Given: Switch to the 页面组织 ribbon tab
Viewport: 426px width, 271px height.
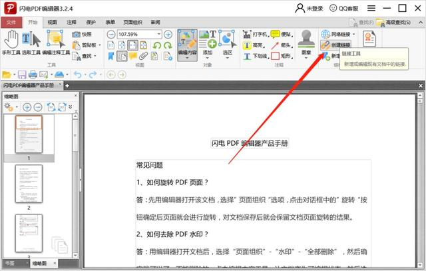Looking at the screenshot, I should [132, 22].
